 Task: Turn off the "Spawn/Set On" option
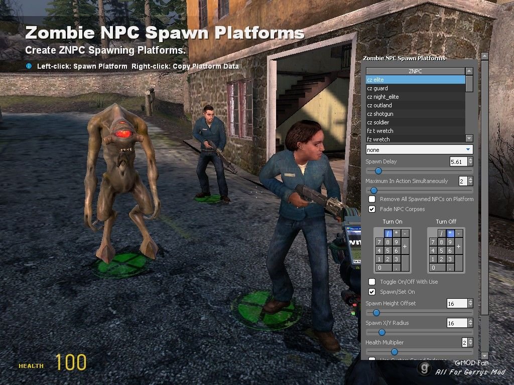372,291
